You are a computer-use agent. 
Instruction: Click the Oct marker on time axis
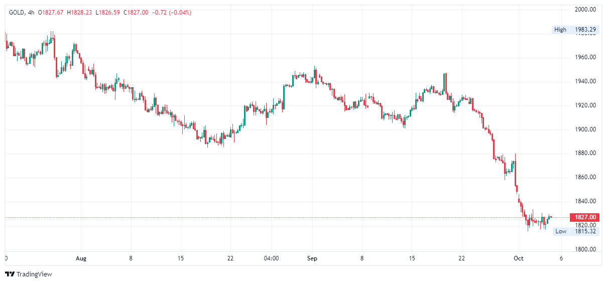(x=519, y=258)
